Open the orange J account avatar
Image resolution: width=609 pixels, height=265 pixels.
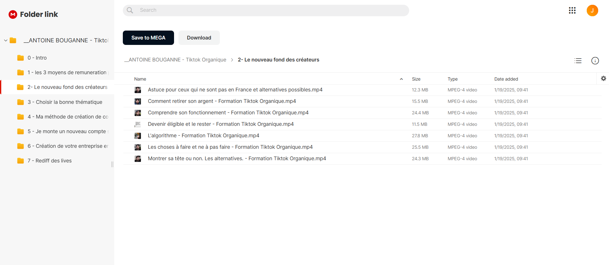tap(592, 11)
